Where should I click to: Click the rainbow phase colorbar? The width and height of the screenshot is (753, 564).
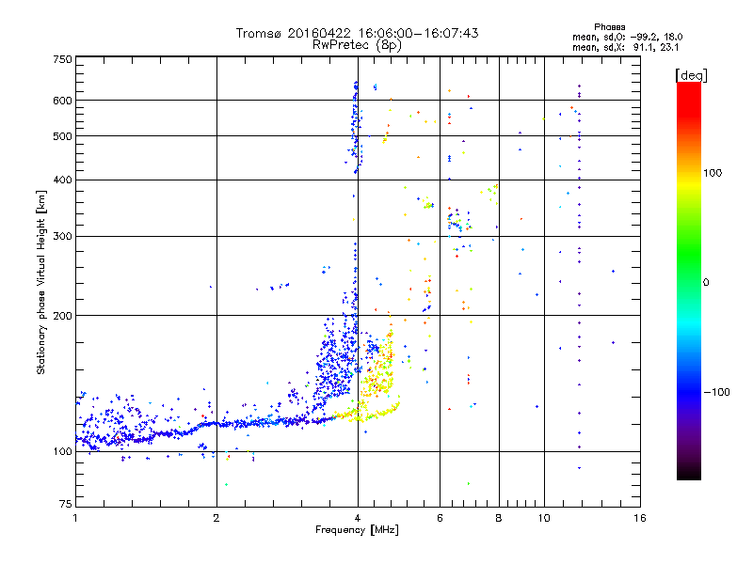point(689,280)
